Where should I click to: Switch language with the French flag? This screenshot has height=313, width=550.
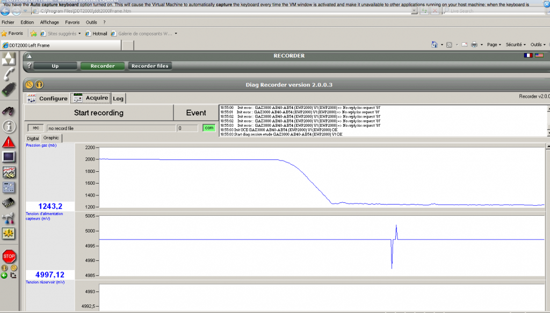pos(528,55)
